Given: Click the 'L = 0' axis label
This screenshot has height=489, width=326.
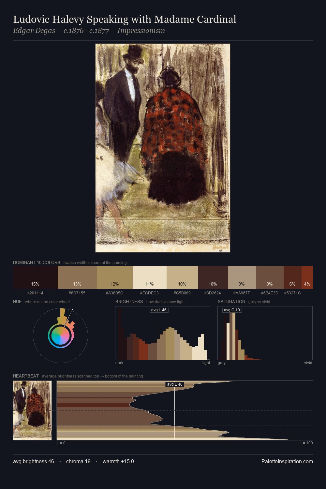Looking at the screenshot, I should (61, 443).
